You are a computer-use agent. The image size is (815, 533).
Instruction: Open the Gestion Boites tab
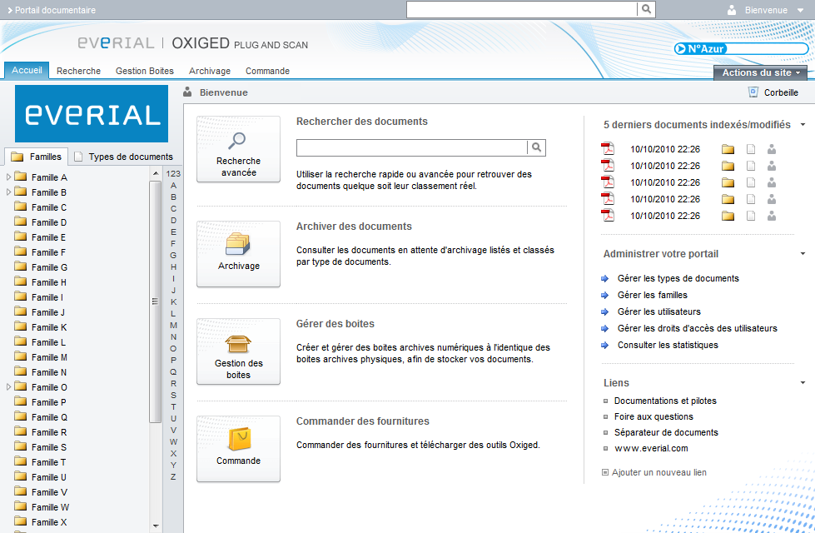145,71
